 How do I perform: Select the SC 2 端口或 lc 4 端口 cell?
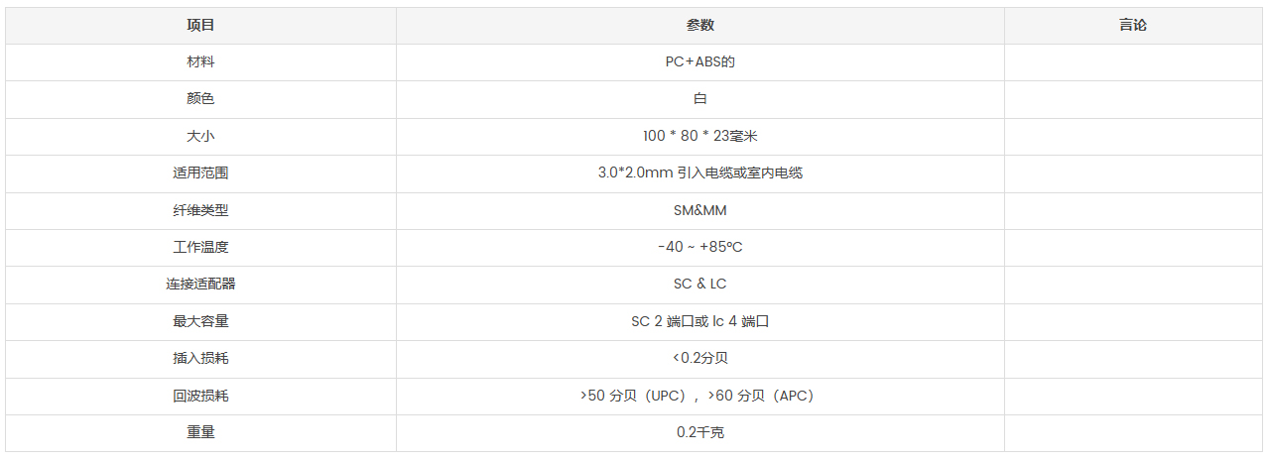point(700,321)
